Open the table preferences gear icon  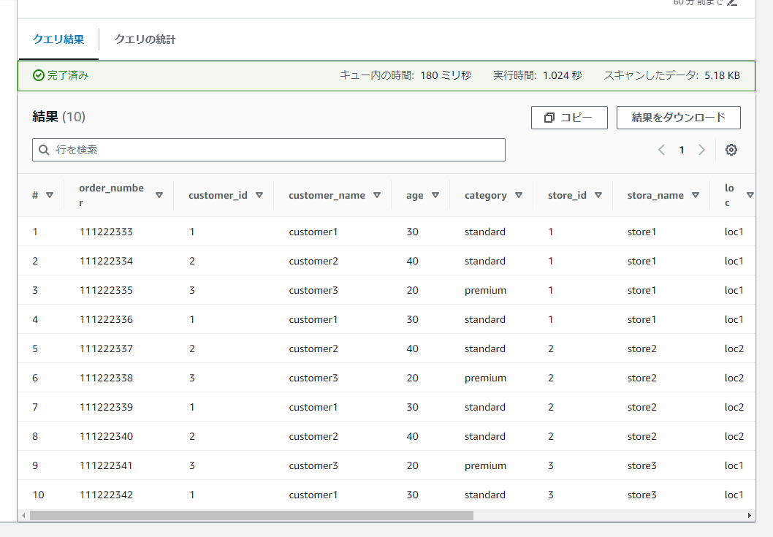[x=731, y=150]
